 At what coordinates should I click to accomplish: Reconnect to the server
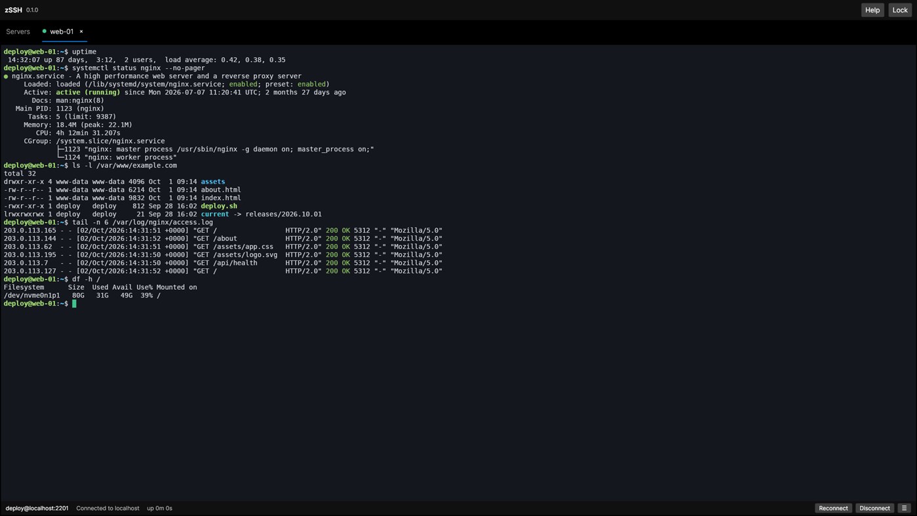point(833,508)
